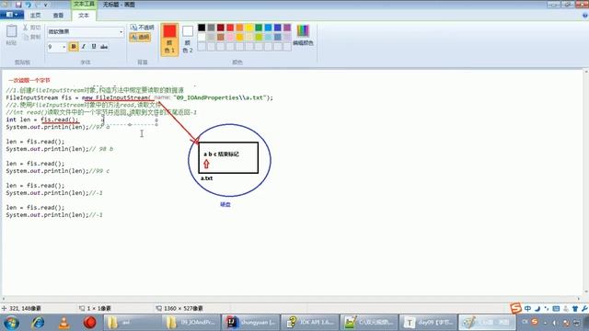Image resolution: width=589 pixels, height=331 pixels.
Task: Pick the red palette swatch
Action: tap(230, 28)
